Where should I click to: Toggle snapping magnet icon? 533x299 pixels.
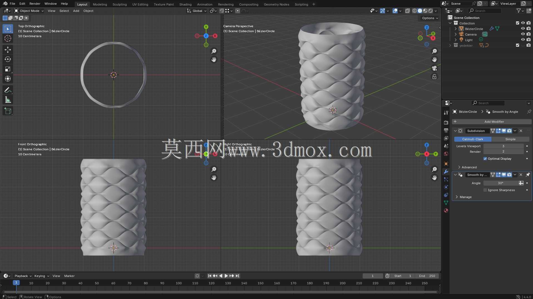(x=222, y=11)
